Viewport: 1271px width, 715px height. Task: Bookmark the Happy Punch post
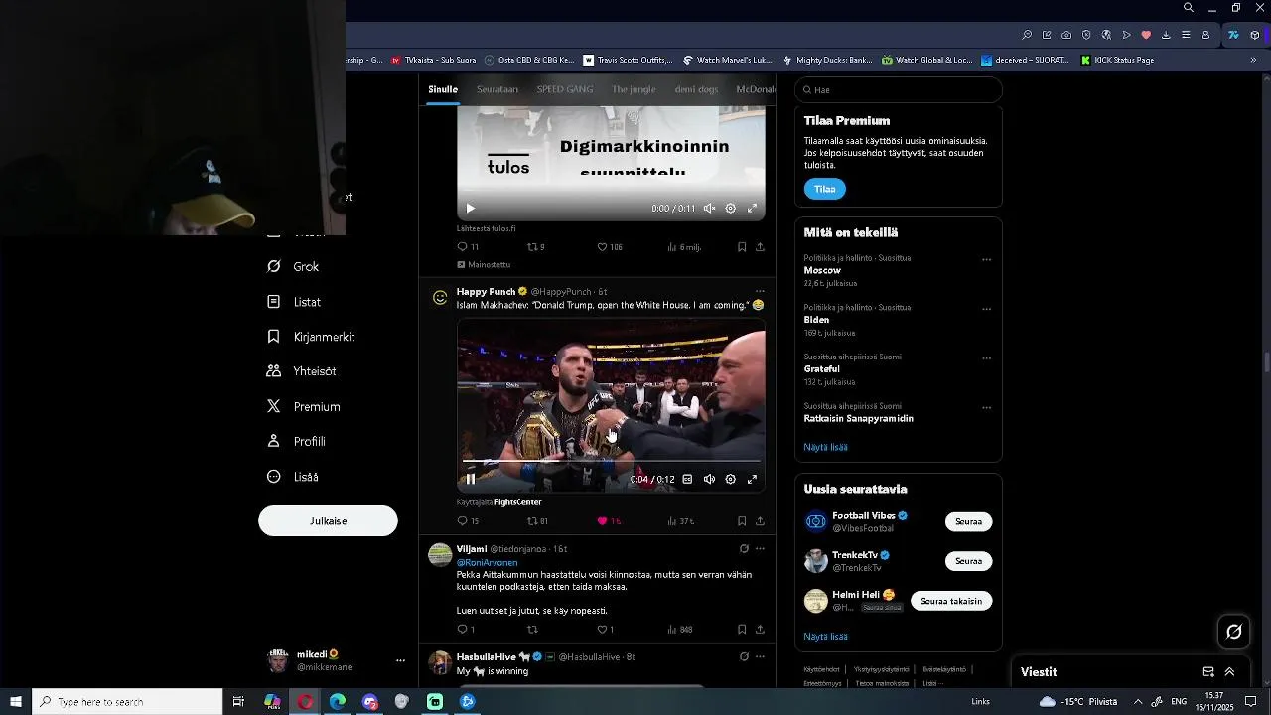tap(742, 521)
